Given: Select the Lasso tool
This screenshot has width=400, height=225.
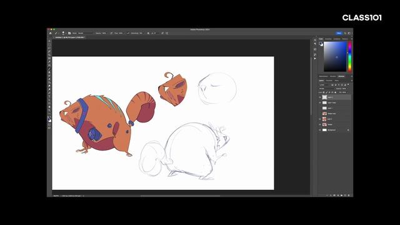Looking at the screenshot, I should coord(49,48).
